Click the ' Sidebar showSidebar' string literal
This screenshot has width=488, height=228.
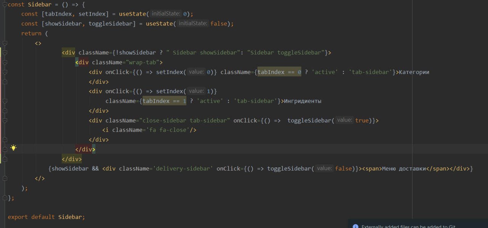[x=204, y=53]
